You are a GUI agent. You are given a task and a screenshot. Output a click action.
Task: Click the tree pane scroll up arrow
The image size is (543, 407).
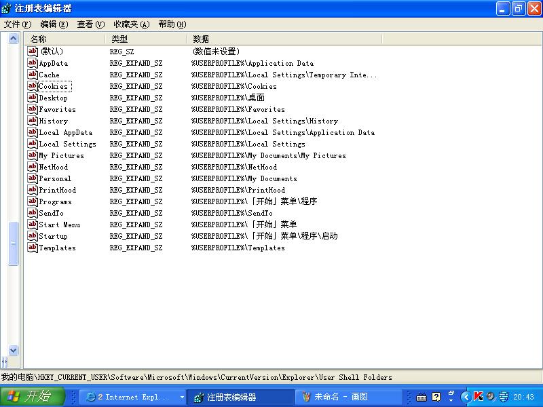click(x=13, y=38)
